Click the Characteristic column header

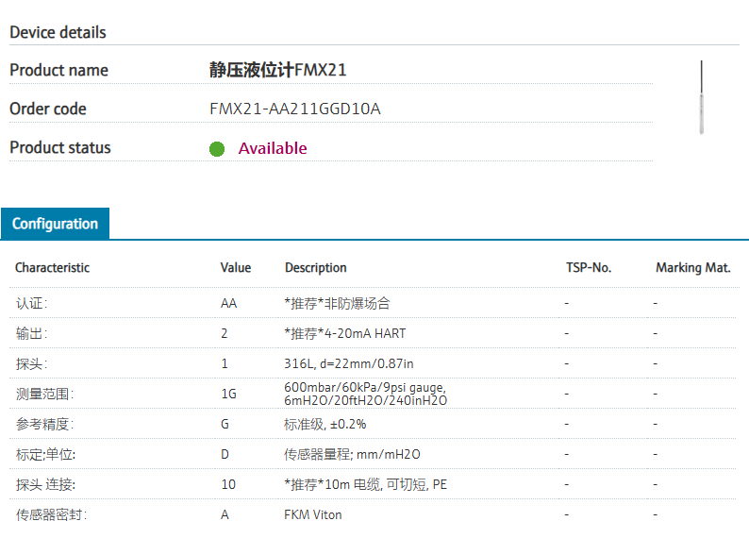(x=52, y=267)
